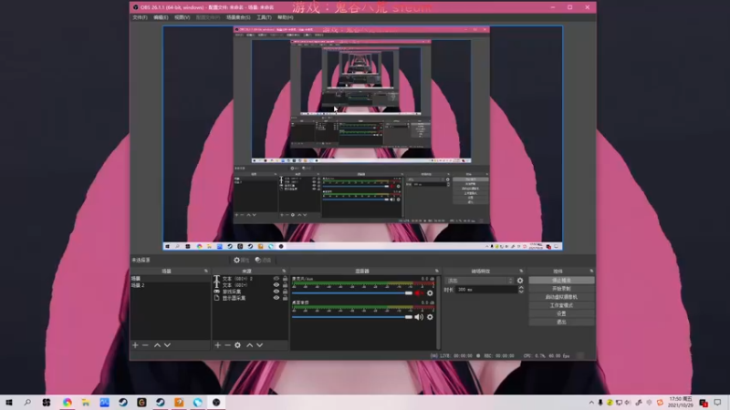The height and width of the screenshot is (410, 730).
Task: Open the notification center icon
Action: (717, 403)
